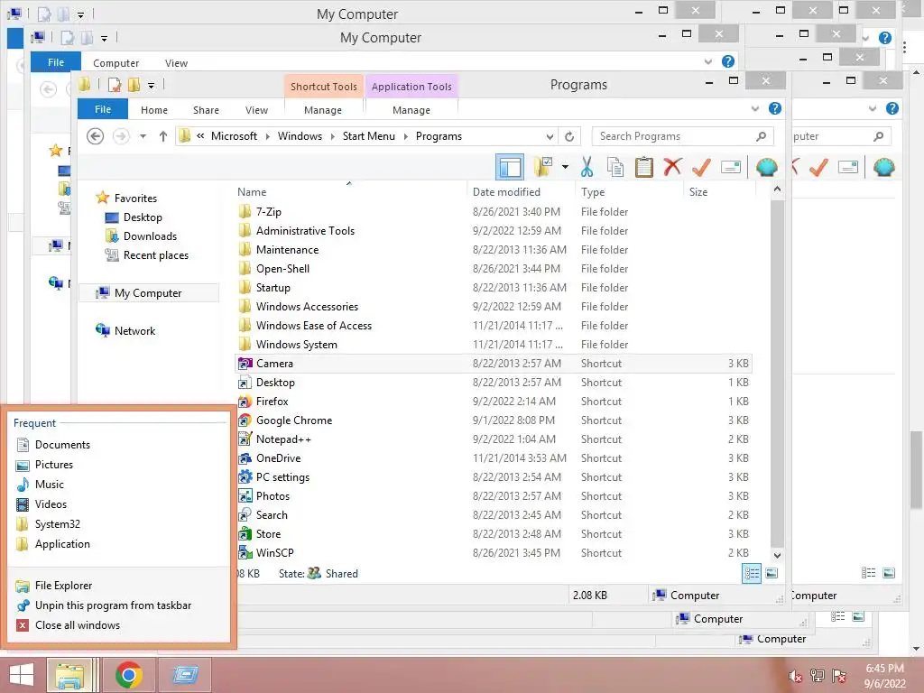Click the red X Delete toolbar icon
Viewport: 924px width, 693px height.
[672, 167]
